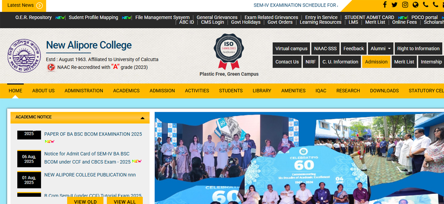Open the Virtual campus button
The image size is (444, 204).
(291, 48)
